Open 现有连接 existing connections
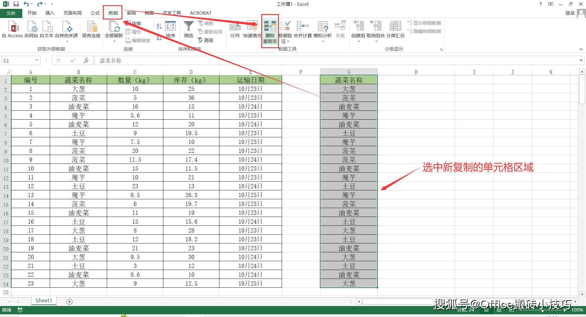The width and height of the screenshot is (586, 317). (91, 29)
